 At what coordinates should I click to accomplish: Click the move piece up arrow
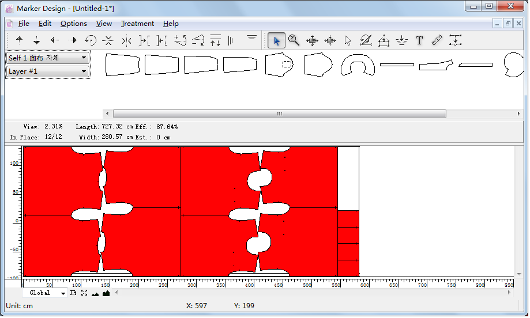tap(19, 40)
